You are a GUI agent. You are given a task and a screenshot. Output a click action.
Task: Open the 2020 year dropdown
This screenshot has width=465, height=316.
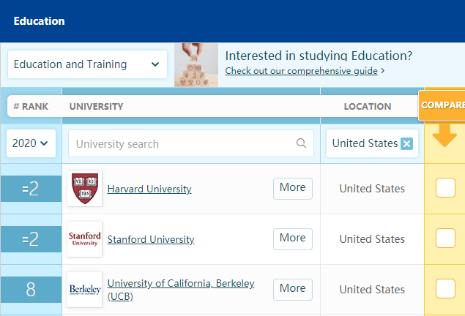coord(31,143)
